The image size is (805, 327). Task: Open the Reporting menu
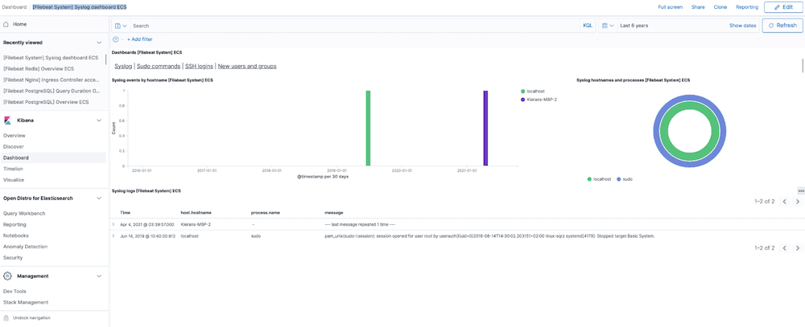pos(747,7)
